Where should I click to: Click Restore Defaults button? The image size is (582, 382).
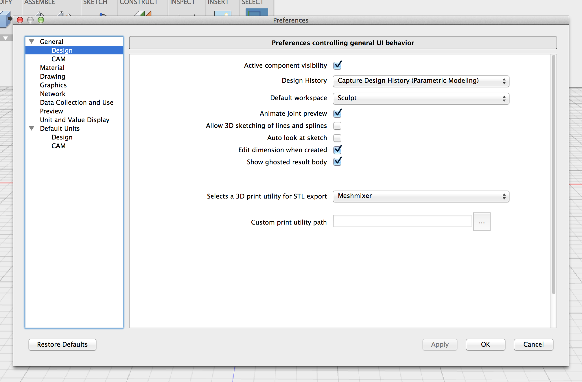(62, 344)
